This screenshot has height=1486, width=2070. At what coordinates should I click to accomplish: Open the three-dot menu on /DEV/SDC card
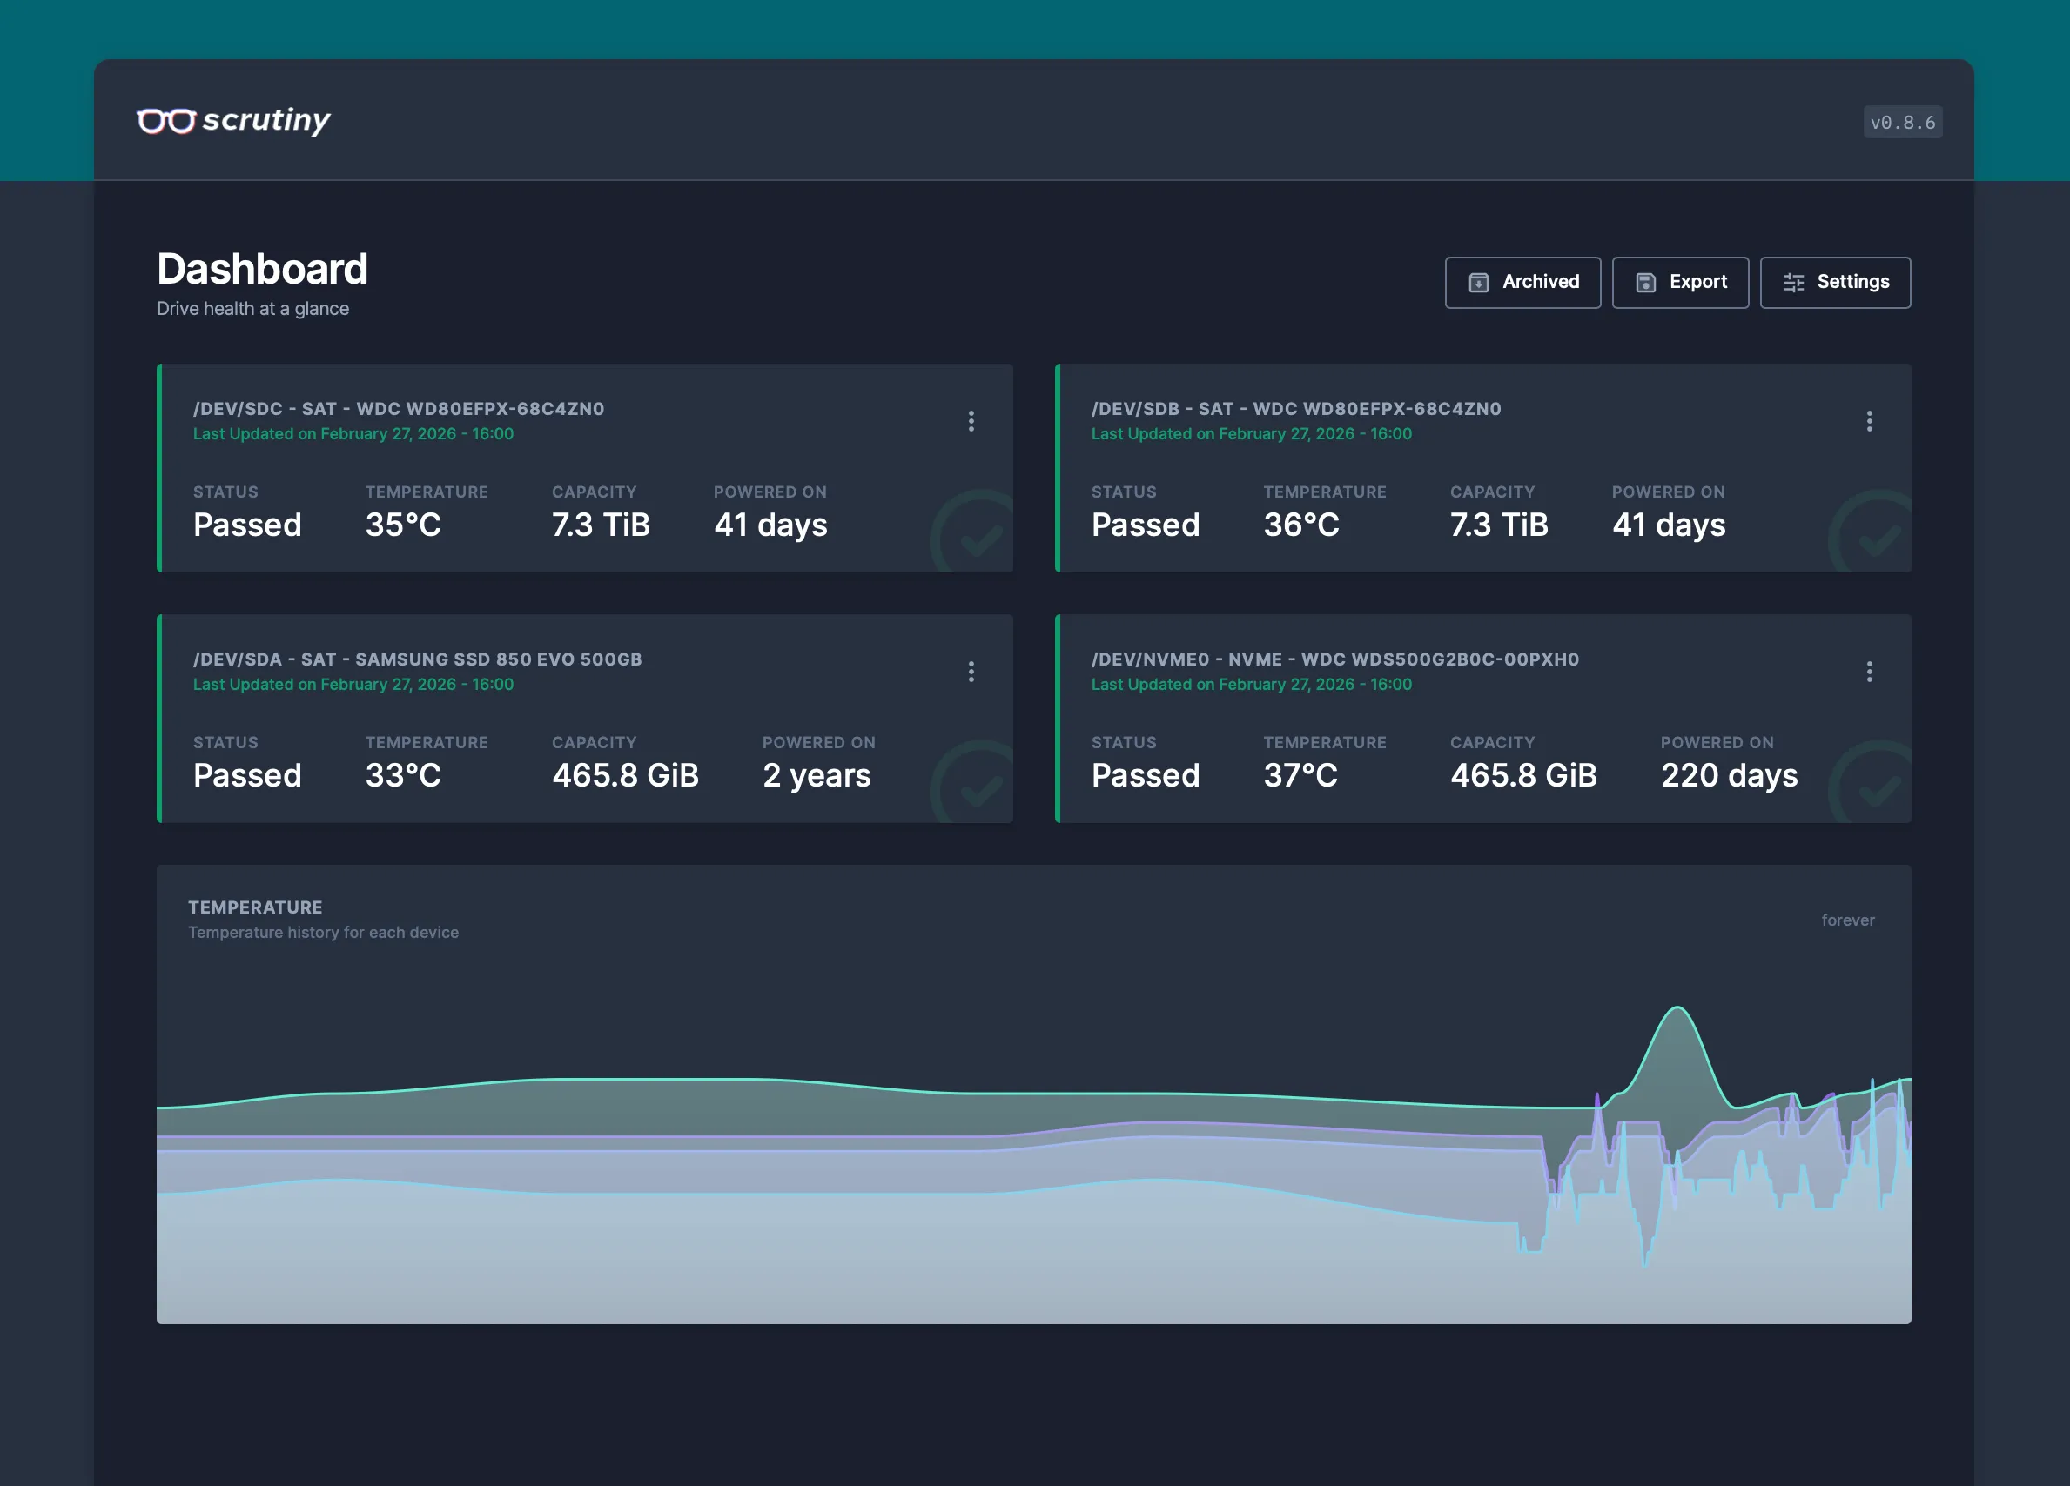[972, 420]
